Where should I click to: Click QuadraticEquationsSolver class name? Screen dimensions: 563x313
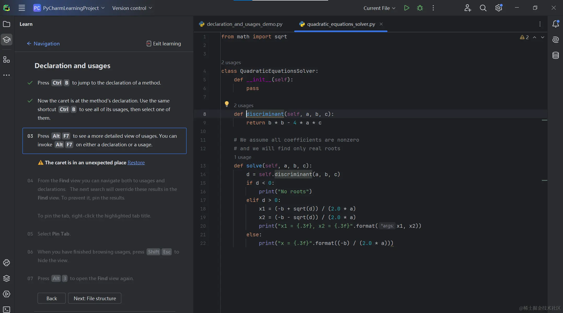click(277, 71)
